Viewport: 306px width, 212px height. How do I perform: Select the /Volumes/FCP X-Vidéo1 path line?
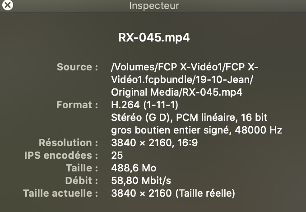(185, 67)
